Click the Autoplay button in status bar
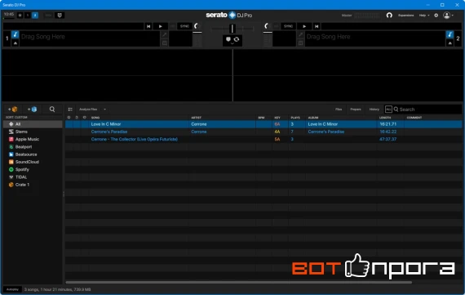This screenshot has height=295, width=465. click(x=12, y=289)
